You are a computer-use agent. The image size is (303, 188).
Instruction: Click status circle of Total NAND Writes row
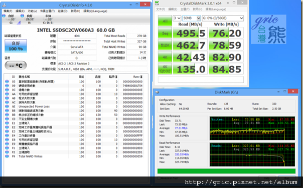pos(7,156)
